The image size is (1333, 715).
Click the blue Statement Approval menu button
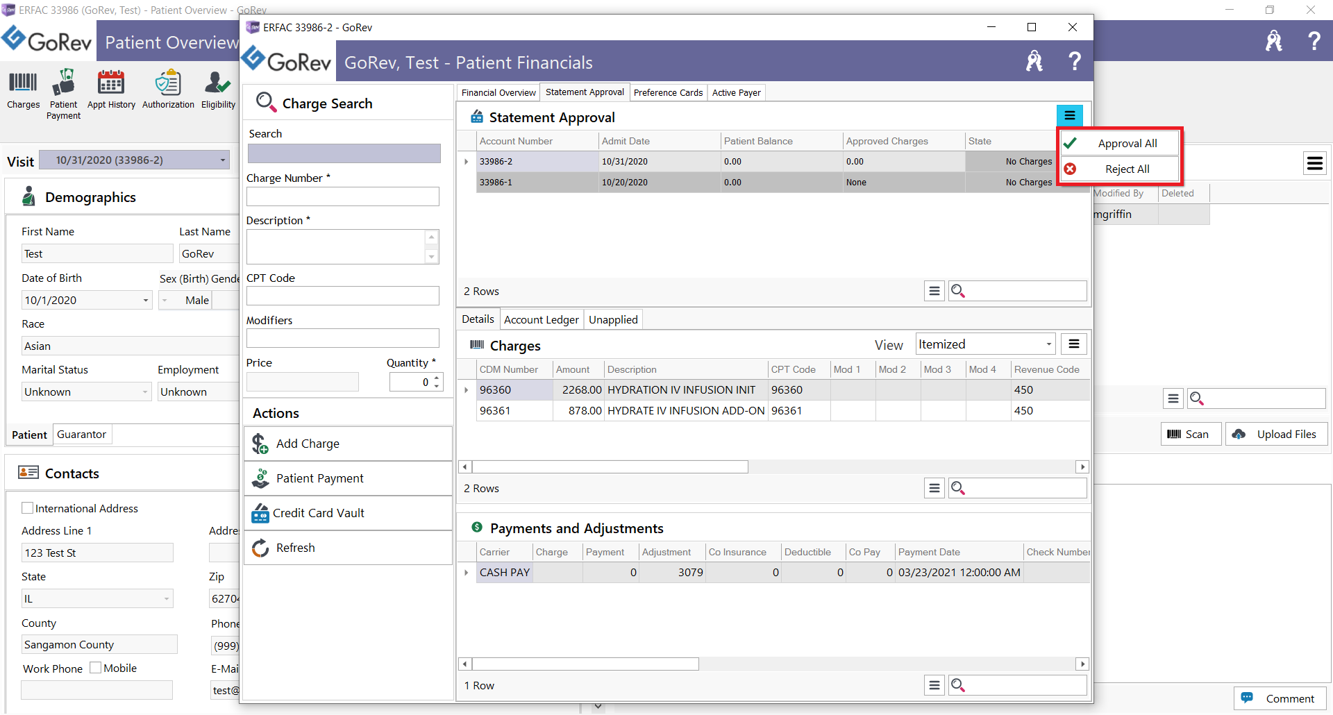pos(1069,115)
